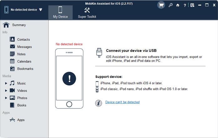Image resolution: width=218 pixels, height=138 pixels.
Task: Select Videos in the sidebar
Action: point(22,91)
